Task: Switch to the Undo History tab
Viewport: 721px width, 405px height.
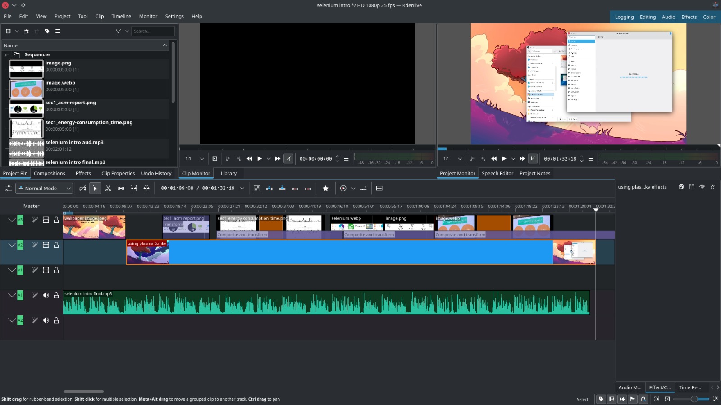Action: (x=156, y=173)
